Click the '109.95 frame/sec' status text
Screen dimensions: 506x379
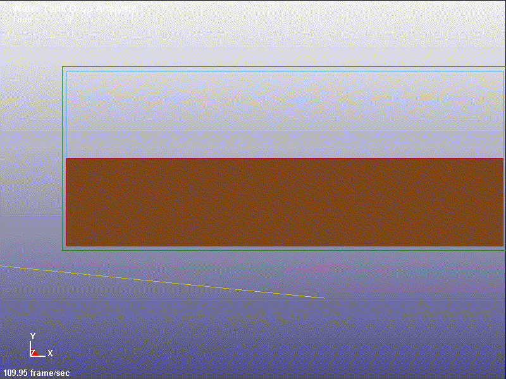coord(37,373)
